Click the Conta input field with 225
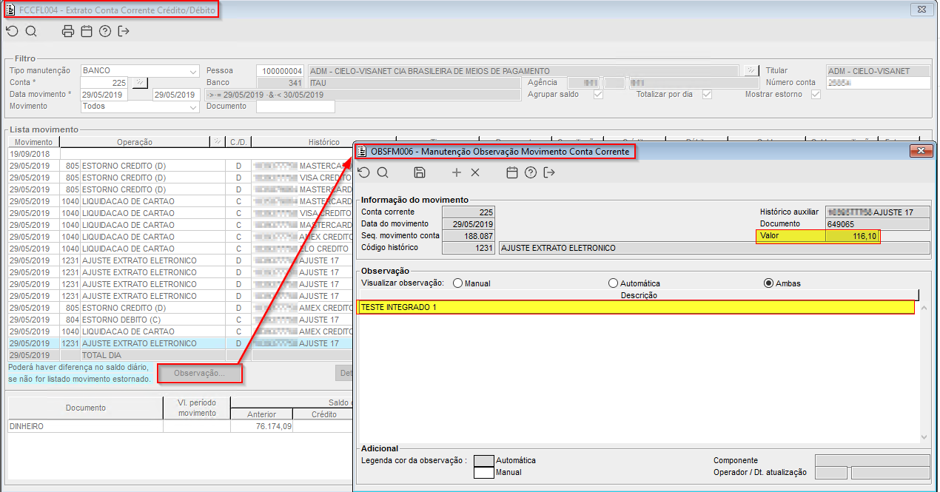The height and width of the screenshot is (492, 940). click(104, 83)
